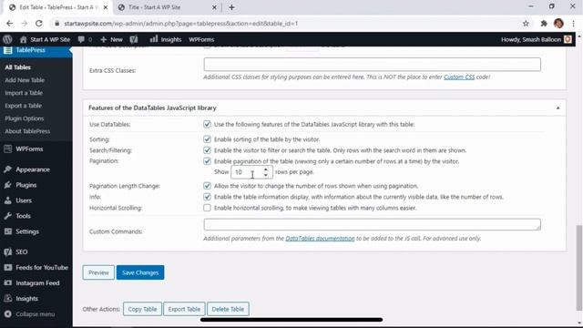
Task: Click the WordPress logo in admin bar
Action: point(7,39)
